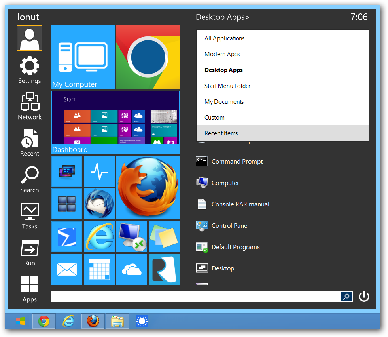
Task: Open the My Computer tile
Action: click(x=83, y=57)
